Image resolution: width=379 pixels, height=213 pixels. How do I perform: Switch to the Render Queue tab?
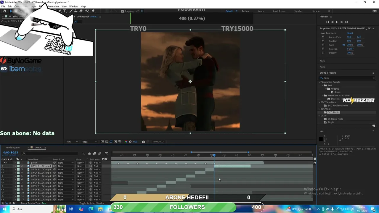click(12, 148)
